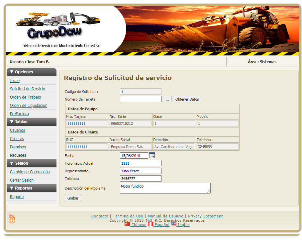Click the Fecha date field
This screenshot has height=240, width=302.
click(134, 155)
